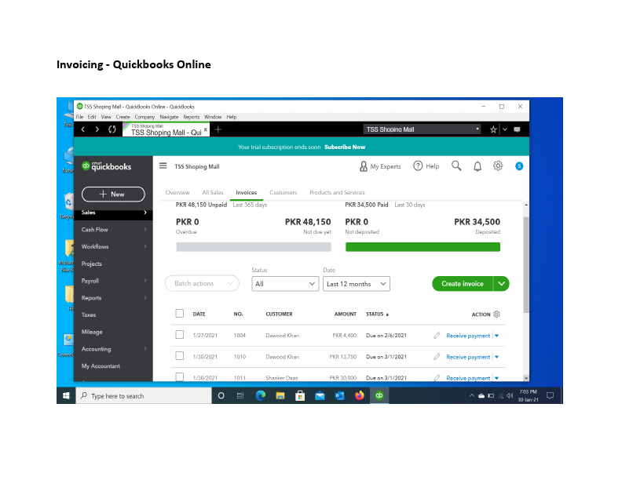Image resolution: width=622 pixels, height=480 pixels.
Task: Click the forward navigation arrow
Action: [97, 129]
